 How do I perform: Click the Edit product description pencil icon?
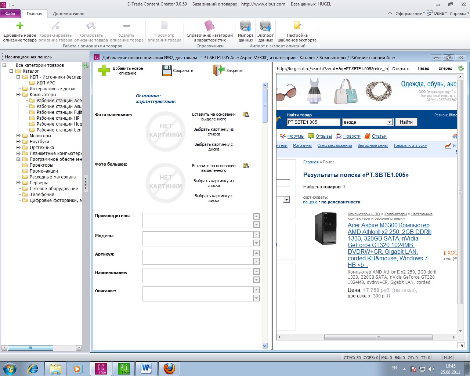click(55, 26)
